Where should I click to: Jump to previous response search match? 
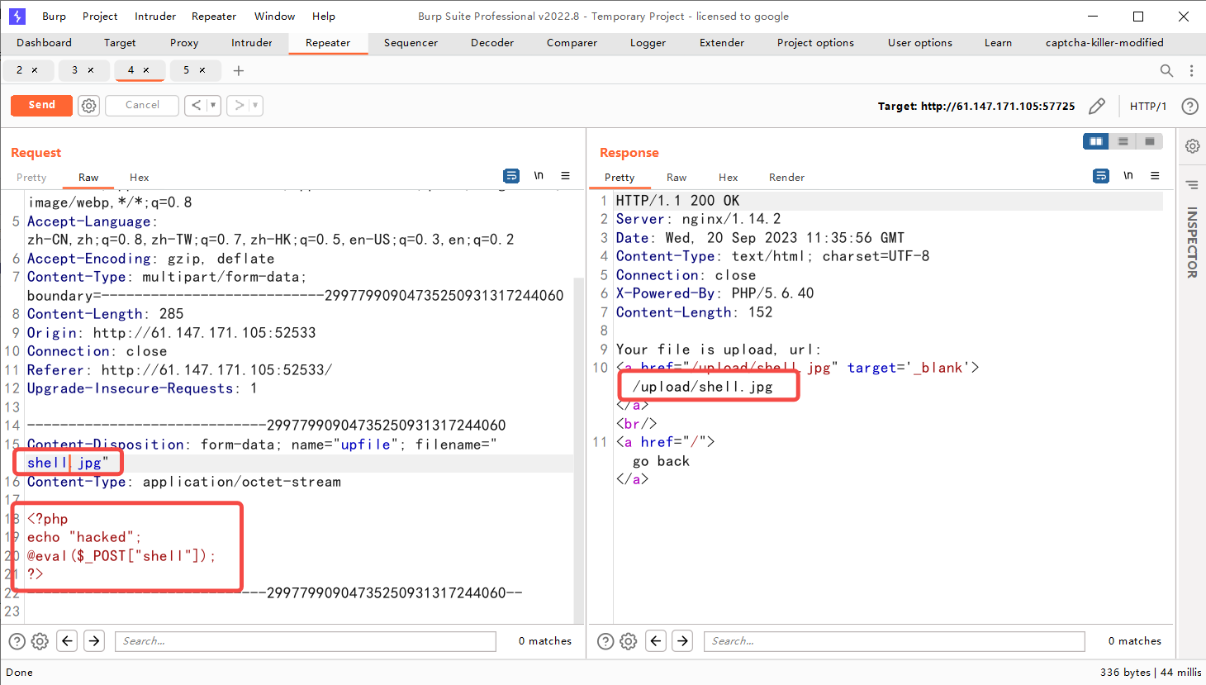(656, 640)
